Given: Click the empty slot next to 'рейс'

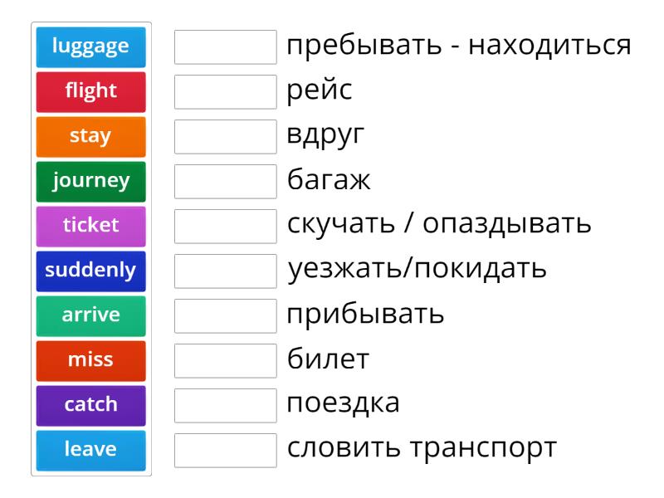Looking at the screenshot, I should pyautogui.click(x=226, y=92).
